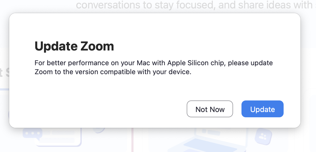
Task: Click the "Zoom to the version compatible" line
Action: pos(113,72)
